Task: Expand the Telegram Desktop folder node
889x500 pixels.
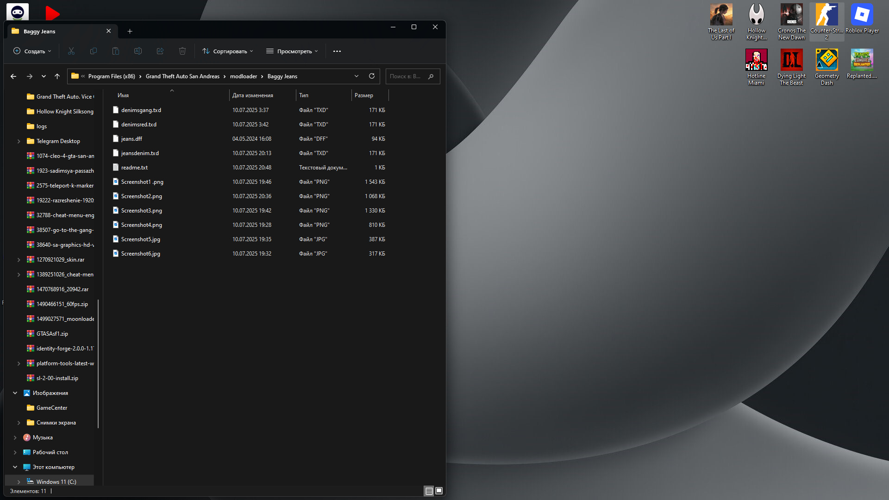Action: pos(19,141)
